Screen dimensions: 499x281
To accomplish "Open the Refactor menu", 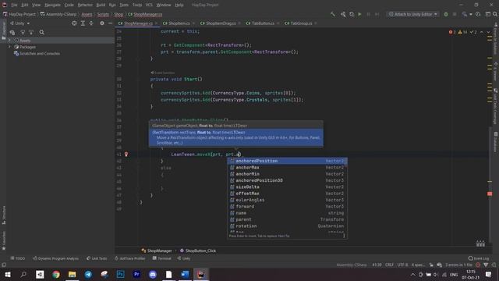I will click(85, 5).
